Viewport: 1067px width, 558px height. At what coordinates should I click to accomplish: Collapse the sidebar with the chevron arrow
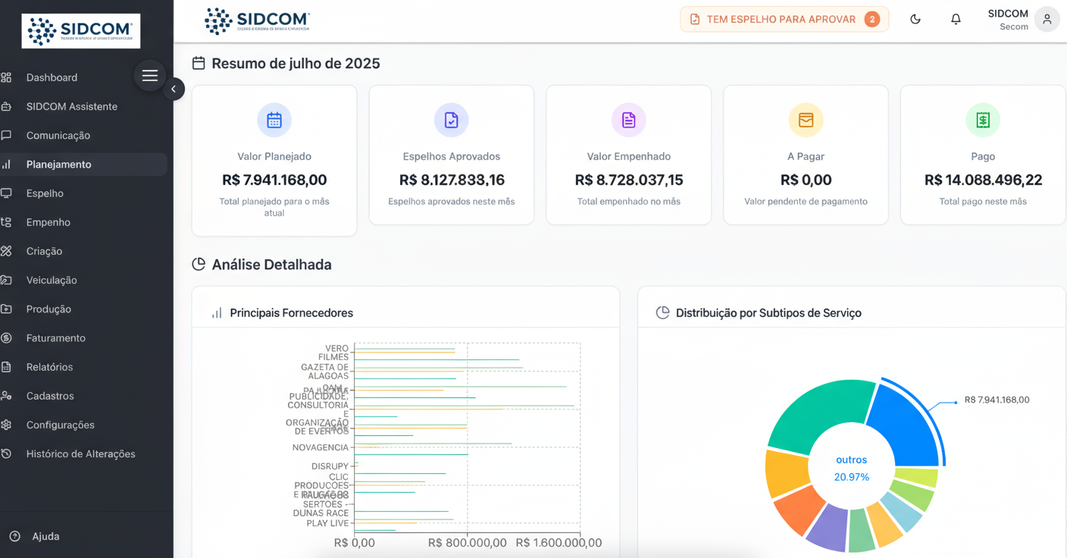[x=174, y=89]
